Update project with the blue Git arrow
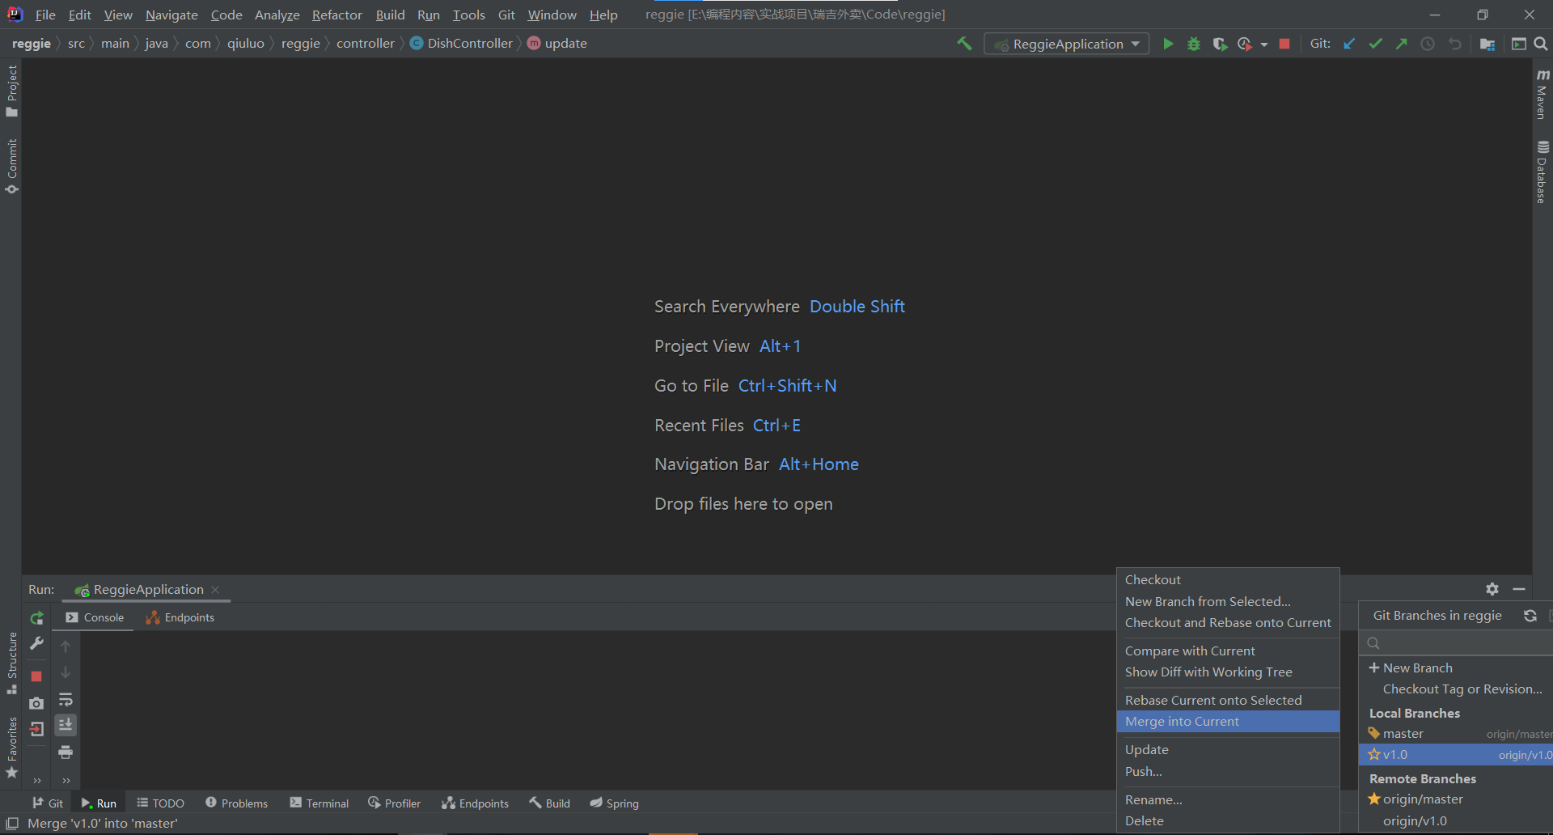The width and height of the screenshot is (1553, 835). click(x=1349, y=44)
